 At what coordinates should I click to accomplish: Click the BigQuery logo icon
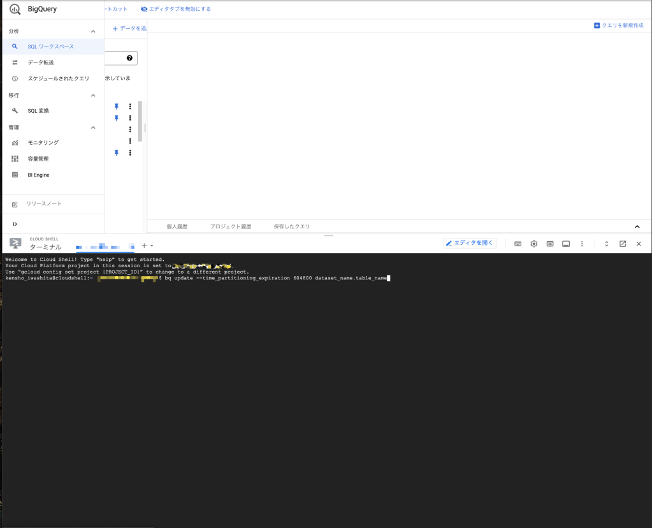(x=15, y=9)
